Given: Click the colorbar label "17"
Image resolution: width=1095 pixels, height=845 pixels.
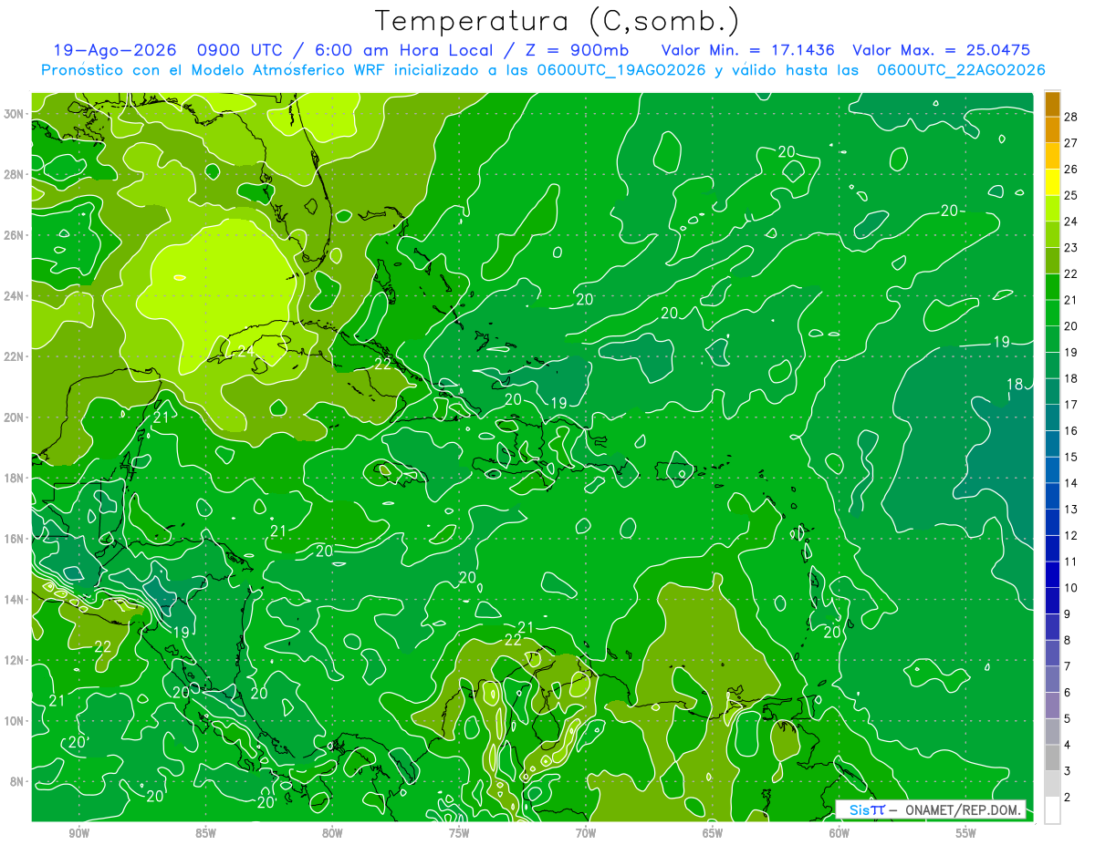Looking at the screenshot, I should 1071,405.
